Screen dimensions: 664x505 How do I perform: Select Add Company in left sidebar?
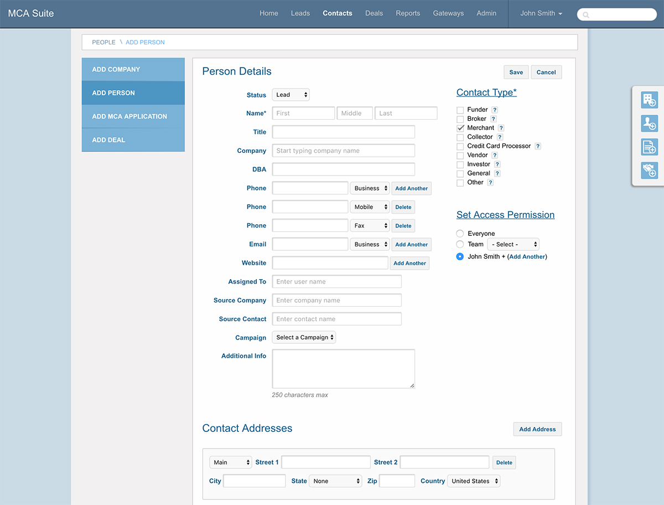coord(133,69)
